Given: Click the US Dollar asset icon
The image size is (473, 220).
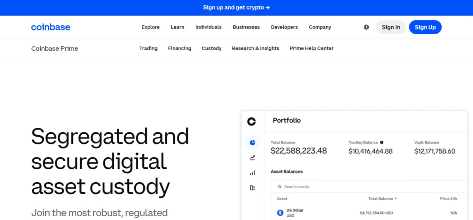Looking at the screenshot, I should tap(280, 213).
